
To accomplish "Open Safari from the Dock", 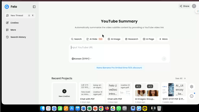I will 54,109.
